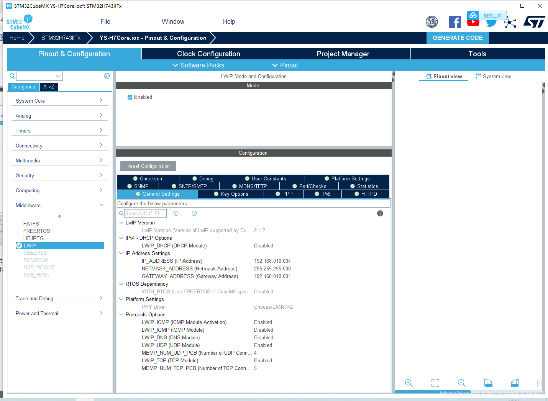The width and height of the screenshot is (548, 401).
Task: Open the ST community network icon
Action: tap(510, 23)
